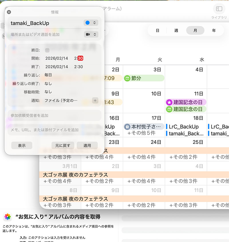Screen dimensions: 229x242
Task: Click the 参加依頼受信者を追加 invitees field
Action: click(x=54, y=115)
